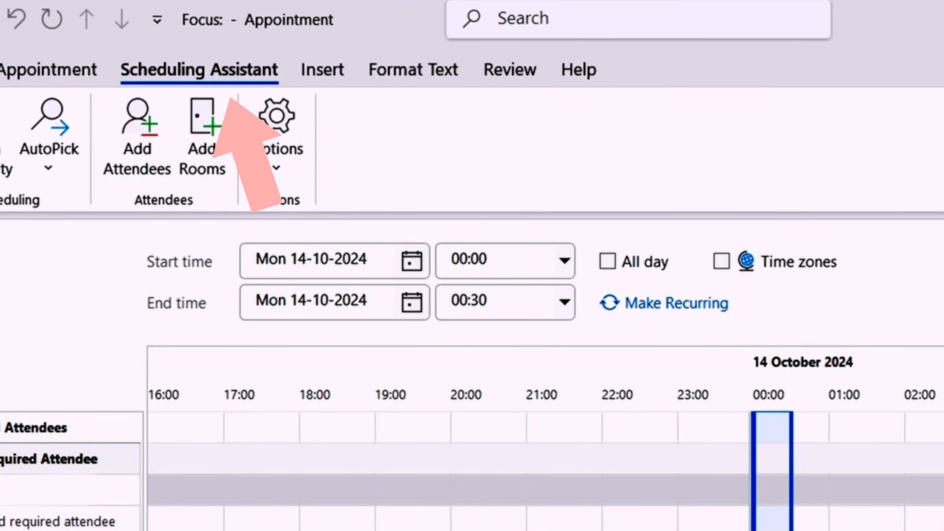944x531 pixels.
Task: Click Add Attendees button
Action: [x=137, y=138]
